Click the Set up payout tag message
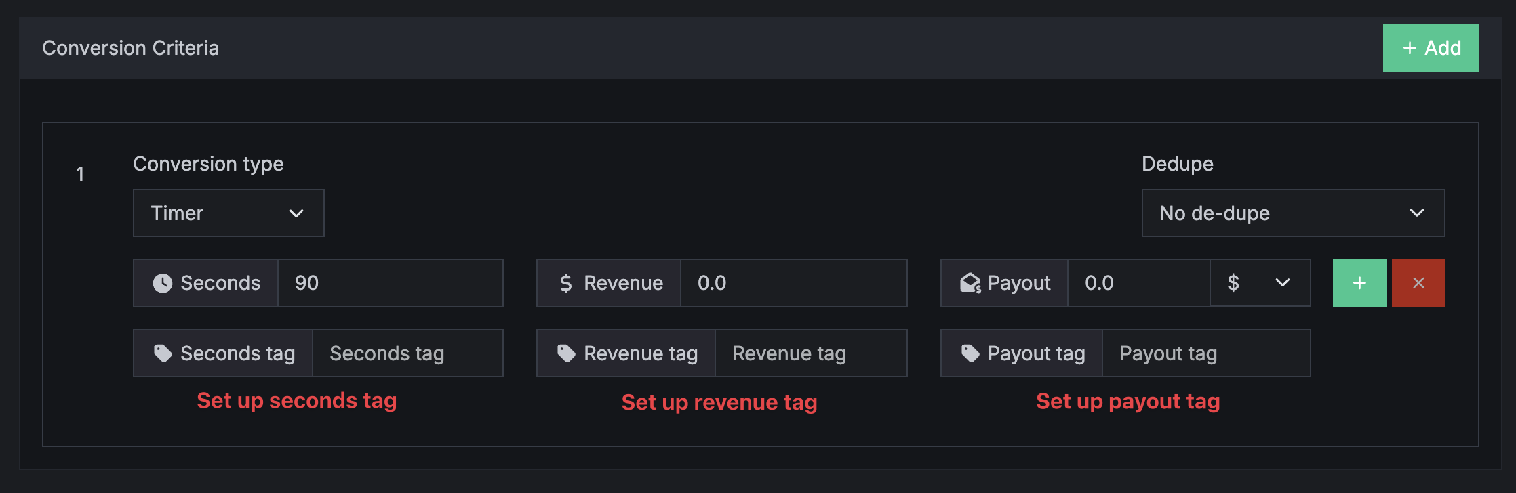The width and height of the screenshot is (1516, 493). 1128,401
